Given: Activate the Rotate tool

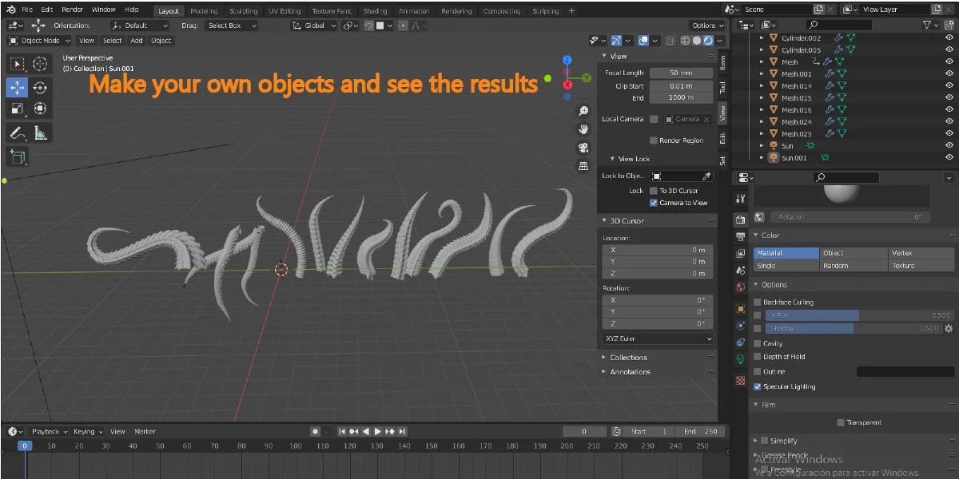Looking at the screenshot, I should point(40,86).
